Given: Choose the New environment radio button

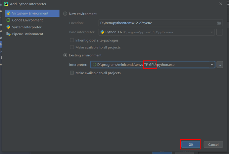Looking at the screenshot, I should [65, 14].
